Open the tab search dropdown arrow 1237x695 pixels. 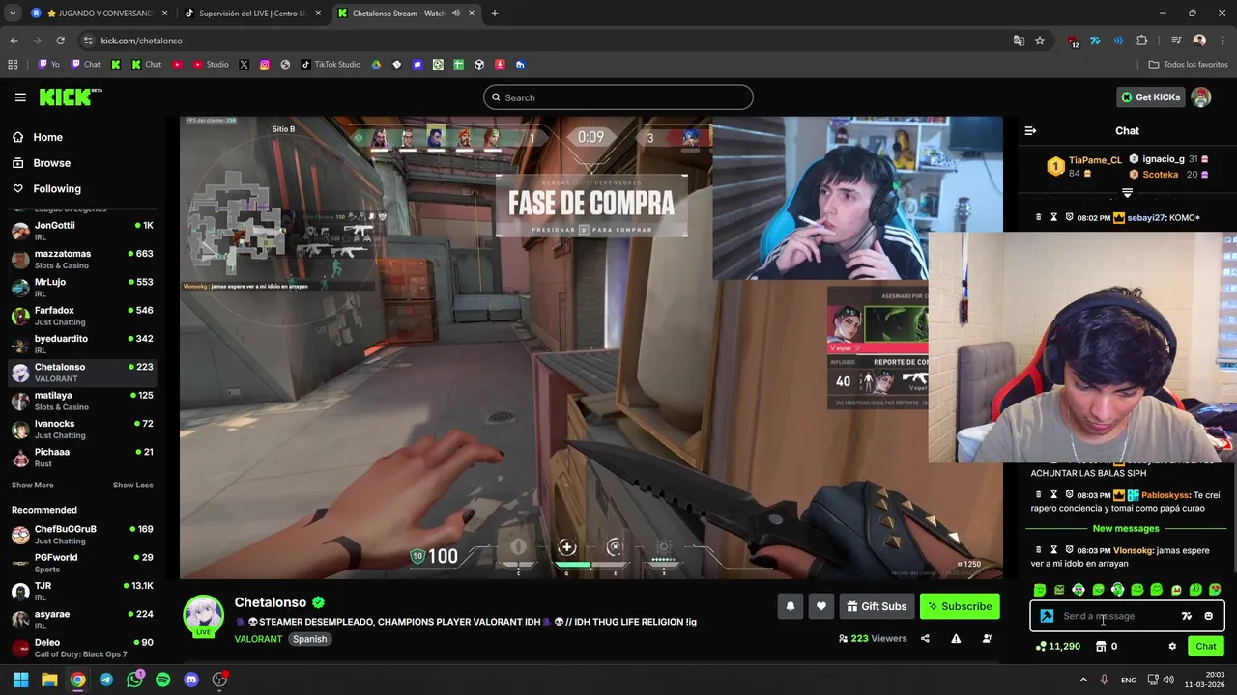13,14
